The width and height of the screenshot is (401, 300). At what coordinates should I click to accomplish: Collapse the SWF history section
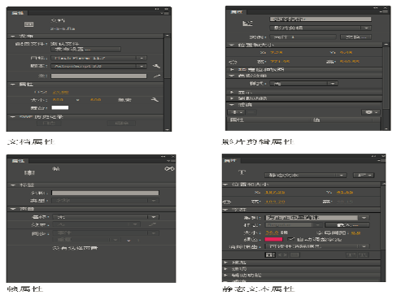(x=13, y=117)
